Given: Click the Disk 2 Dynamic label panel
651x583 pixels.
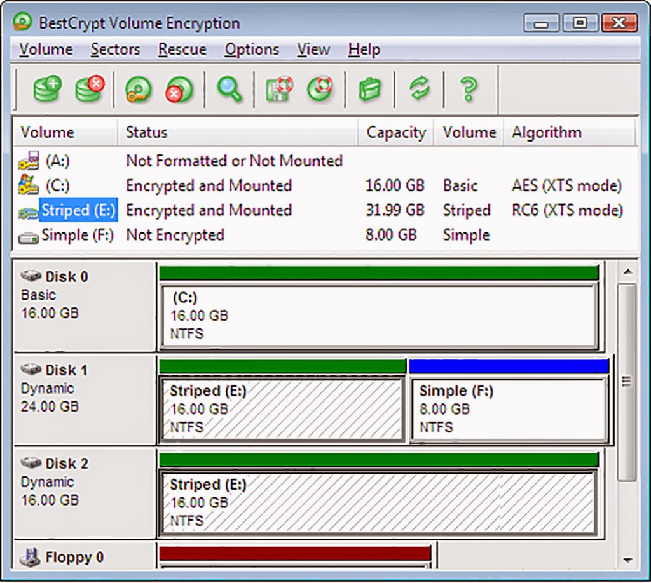Looking at the screenshot, I should click(85, 493).
